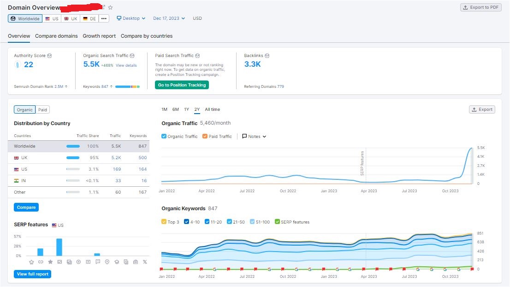Click the Notes icon above the traffic chart
This screenshot has height=287, width=510.
click(245, 136)
